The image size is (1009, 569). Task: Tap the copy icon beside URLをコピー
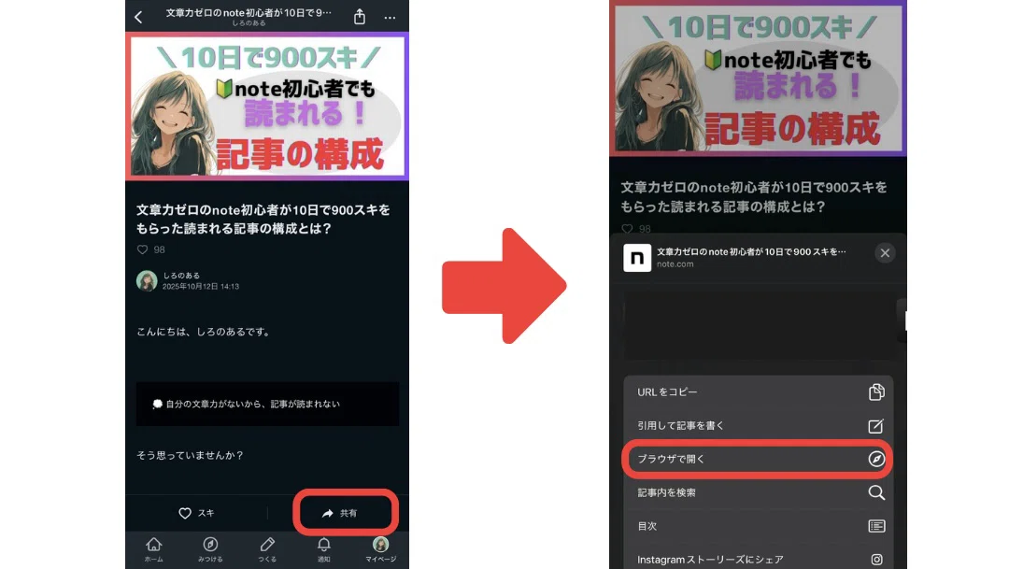876,392
